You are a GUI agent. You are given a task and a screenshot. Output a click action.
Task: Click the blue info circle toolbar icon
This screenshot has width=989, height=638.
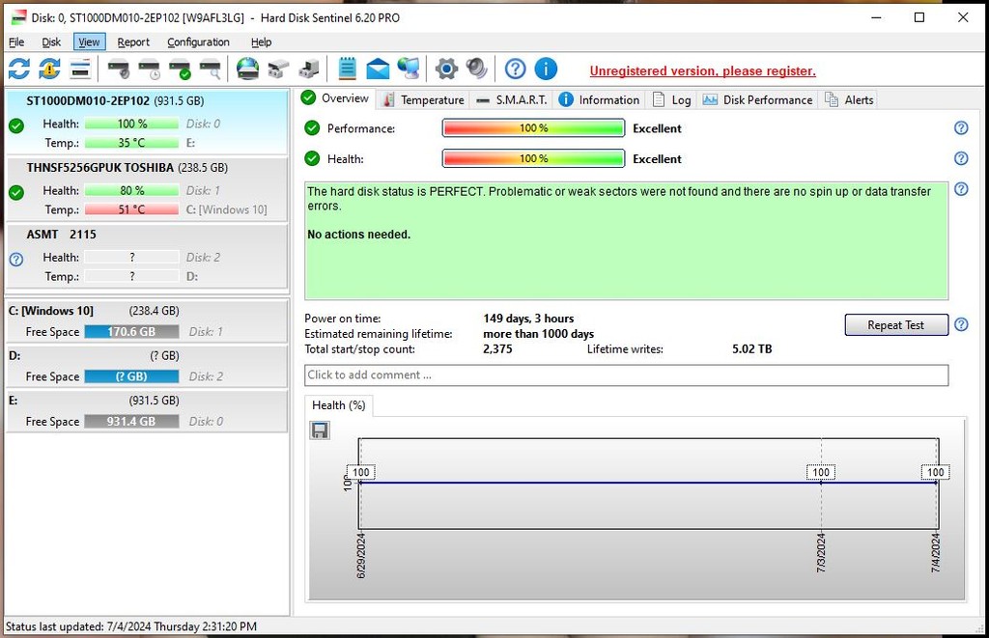546,69
